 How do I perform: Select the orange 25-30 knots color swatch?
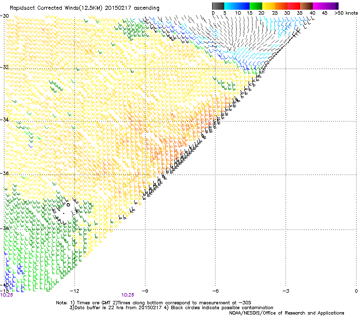point(281,6)
